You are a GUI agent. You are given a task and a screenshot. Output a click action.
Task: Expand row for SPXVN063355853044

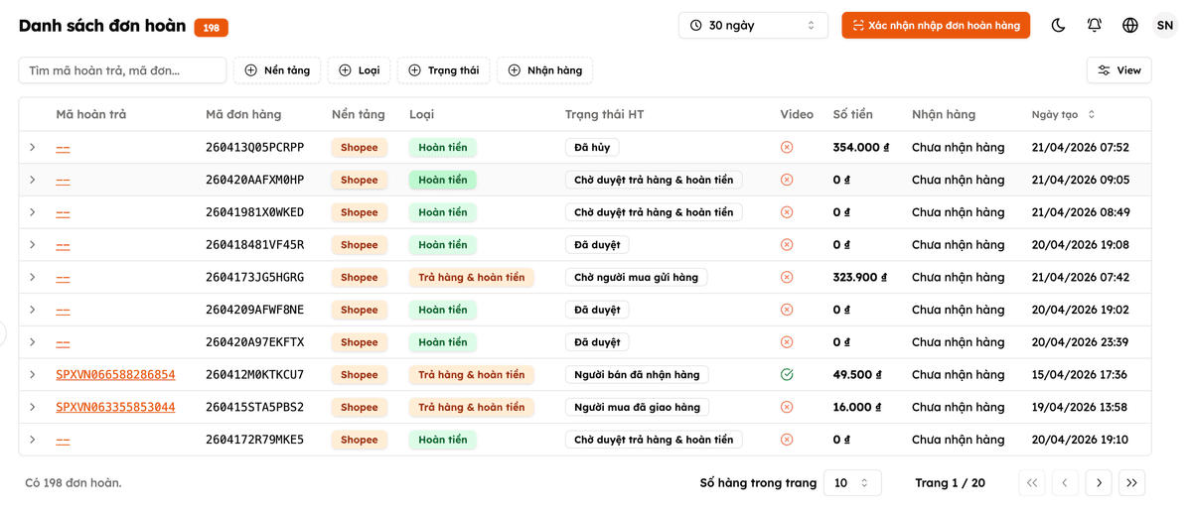33,407
